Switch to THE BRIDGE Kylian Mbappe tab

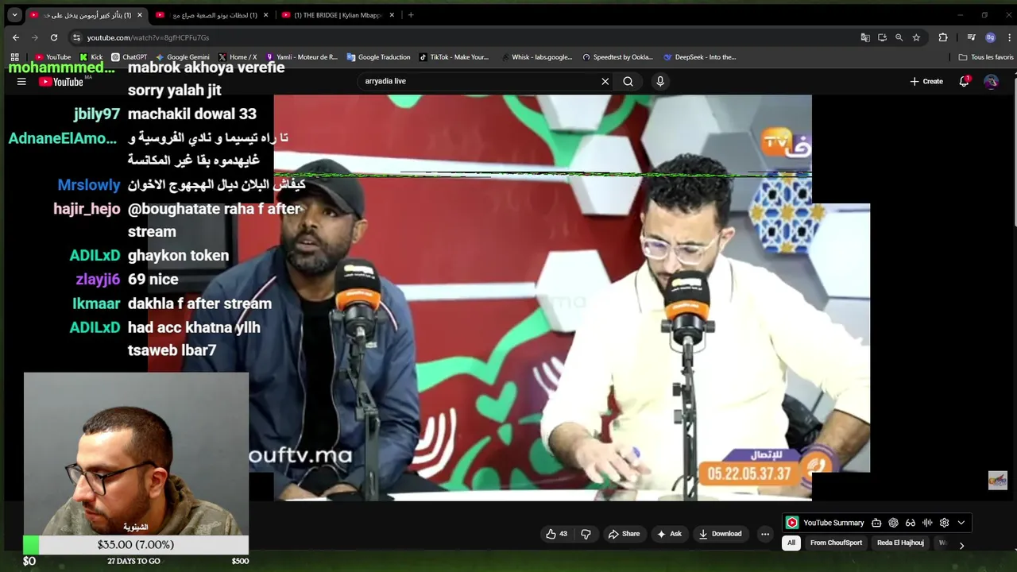point(338,15)
